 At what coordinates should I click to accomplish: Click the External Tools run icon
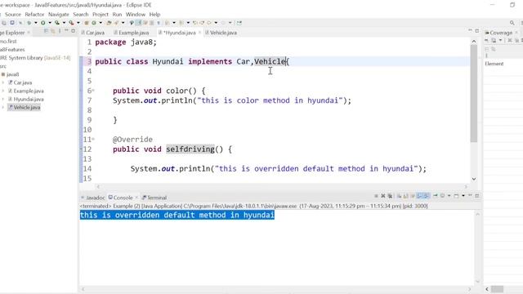click(x=71, y=23)
